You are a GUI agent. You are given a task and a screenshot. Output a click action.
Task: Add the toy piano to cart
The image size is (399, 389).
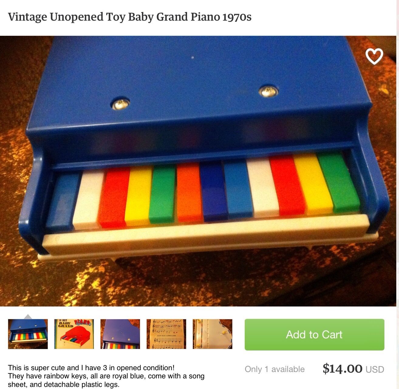click(314, 334)
